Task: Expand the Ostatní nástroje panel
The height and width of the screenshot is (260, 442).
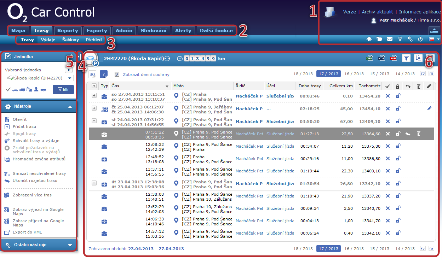Action: (70, 245)
